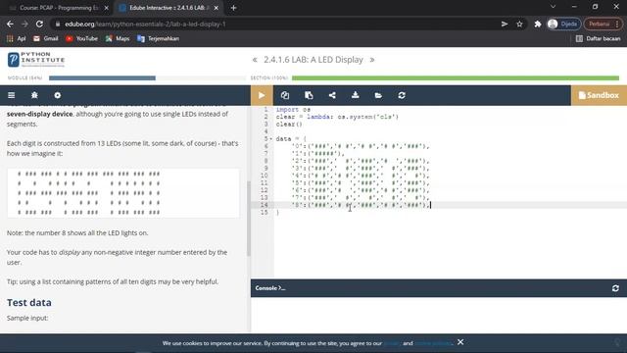Clear the console with its refresh icon
The width and height of the screenshot is (627, 353).
coord(615,288)
